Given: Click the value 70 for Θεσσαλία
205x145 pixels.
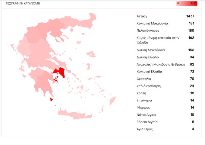Looking at the screenshot, I should tap(192, 79).
